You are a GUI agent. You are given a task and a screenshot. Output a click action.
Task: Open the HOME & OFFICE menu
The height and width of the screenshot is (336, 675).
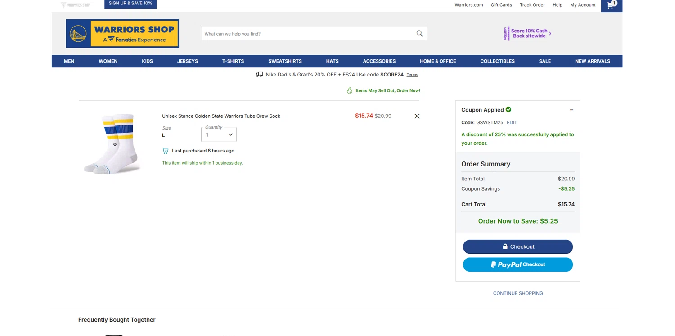(x=438, y=61)
